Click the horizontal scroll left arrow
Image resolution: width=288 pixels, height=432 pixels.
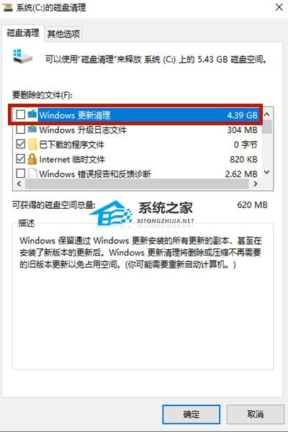[19, 184]
